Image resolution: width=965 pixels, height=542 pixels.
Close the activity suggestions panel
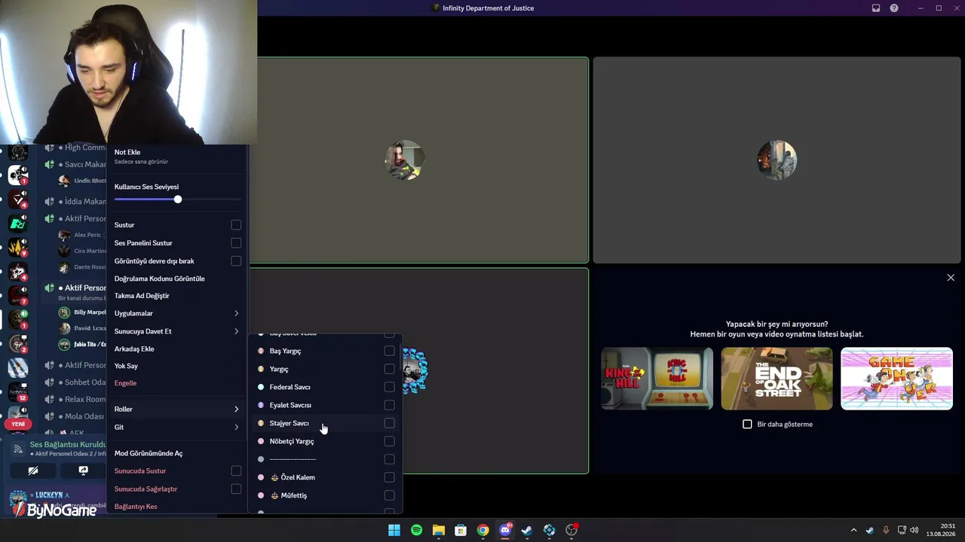click(951, 278)
